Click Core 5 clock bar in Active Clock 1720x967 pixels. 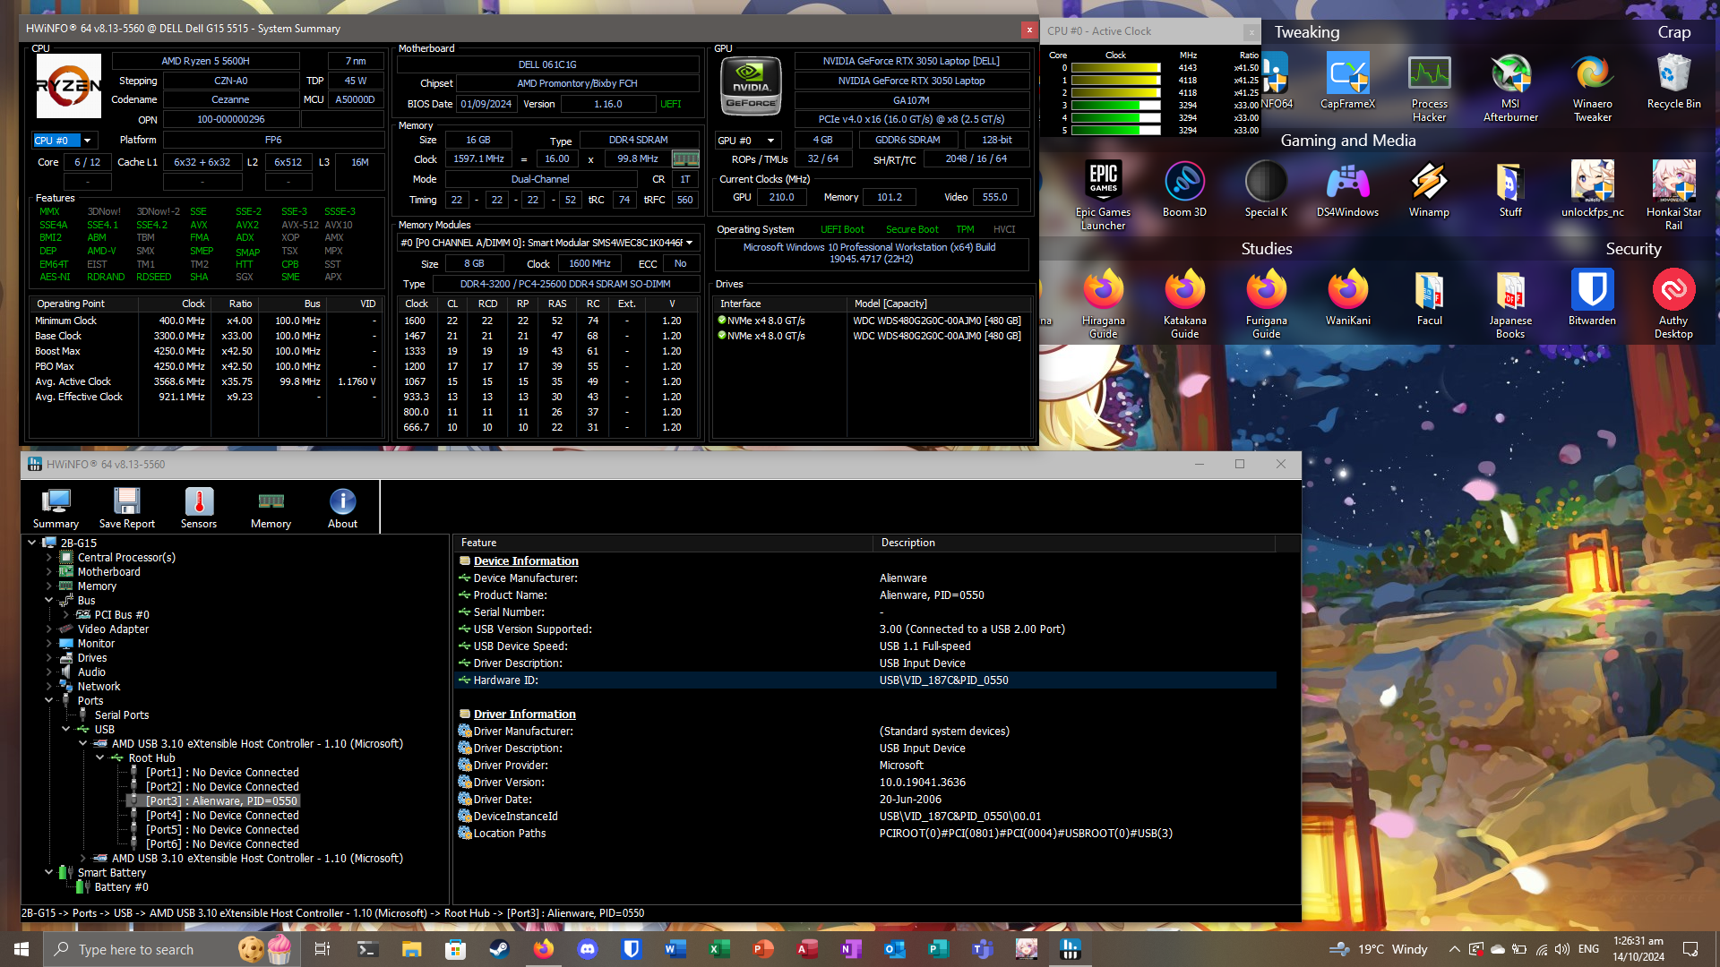tap(1115, 130)
